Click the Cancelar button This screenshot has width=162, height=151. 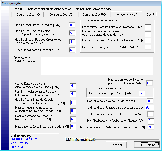116,145
